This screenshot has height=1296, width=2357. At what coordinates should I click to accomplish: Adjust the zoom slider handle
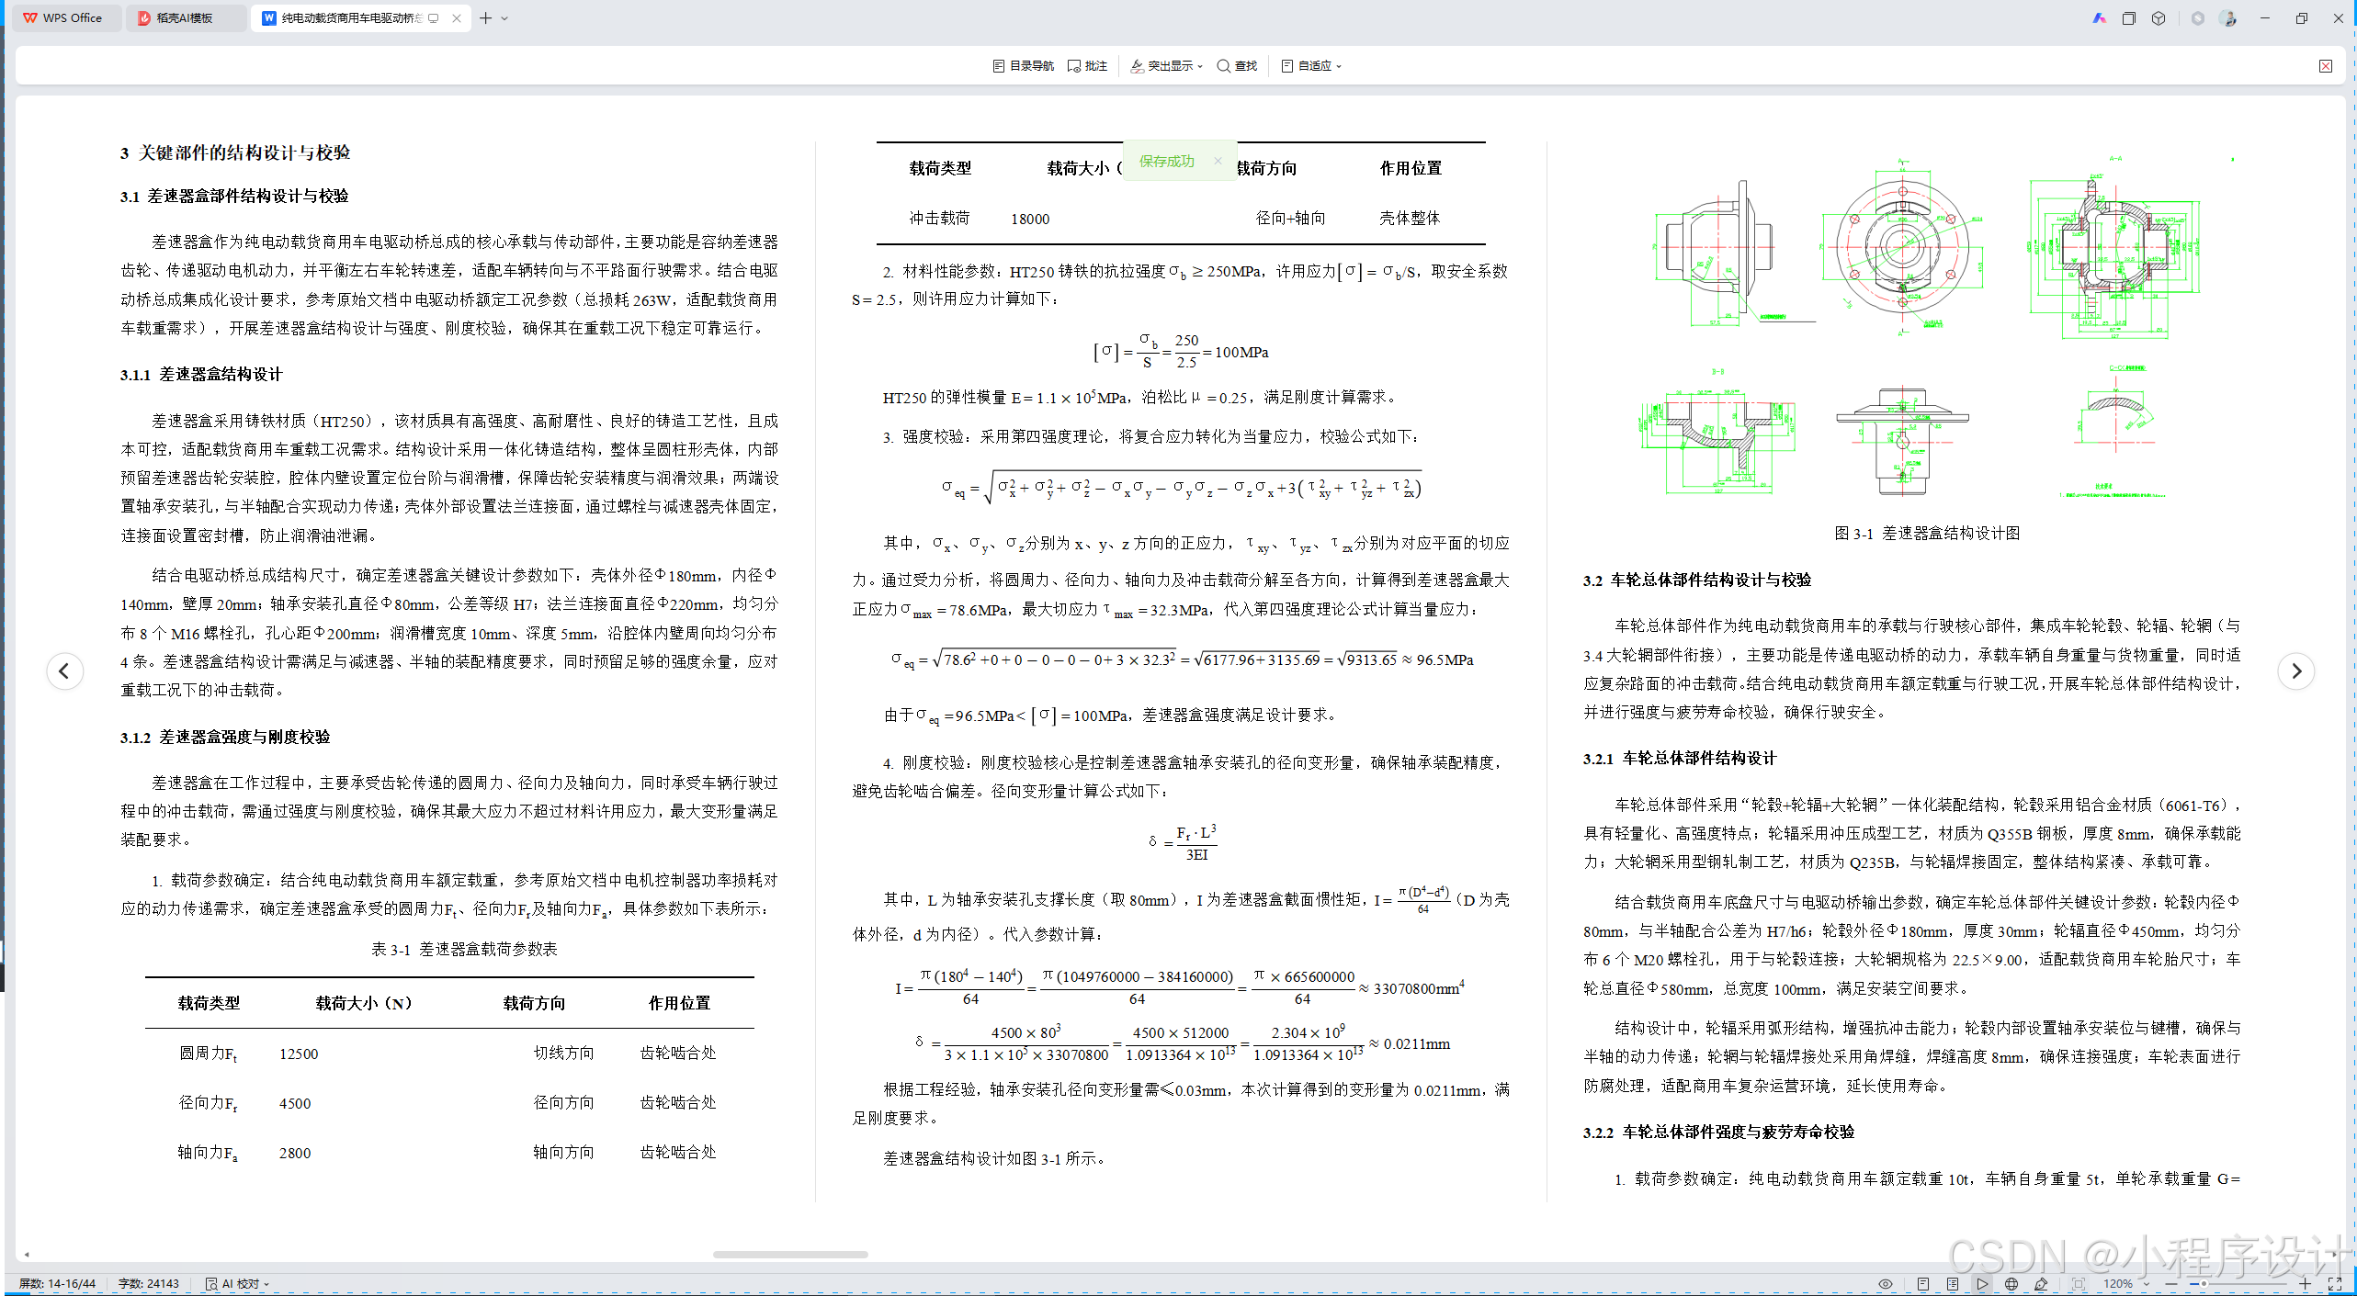(2204, 1284)
